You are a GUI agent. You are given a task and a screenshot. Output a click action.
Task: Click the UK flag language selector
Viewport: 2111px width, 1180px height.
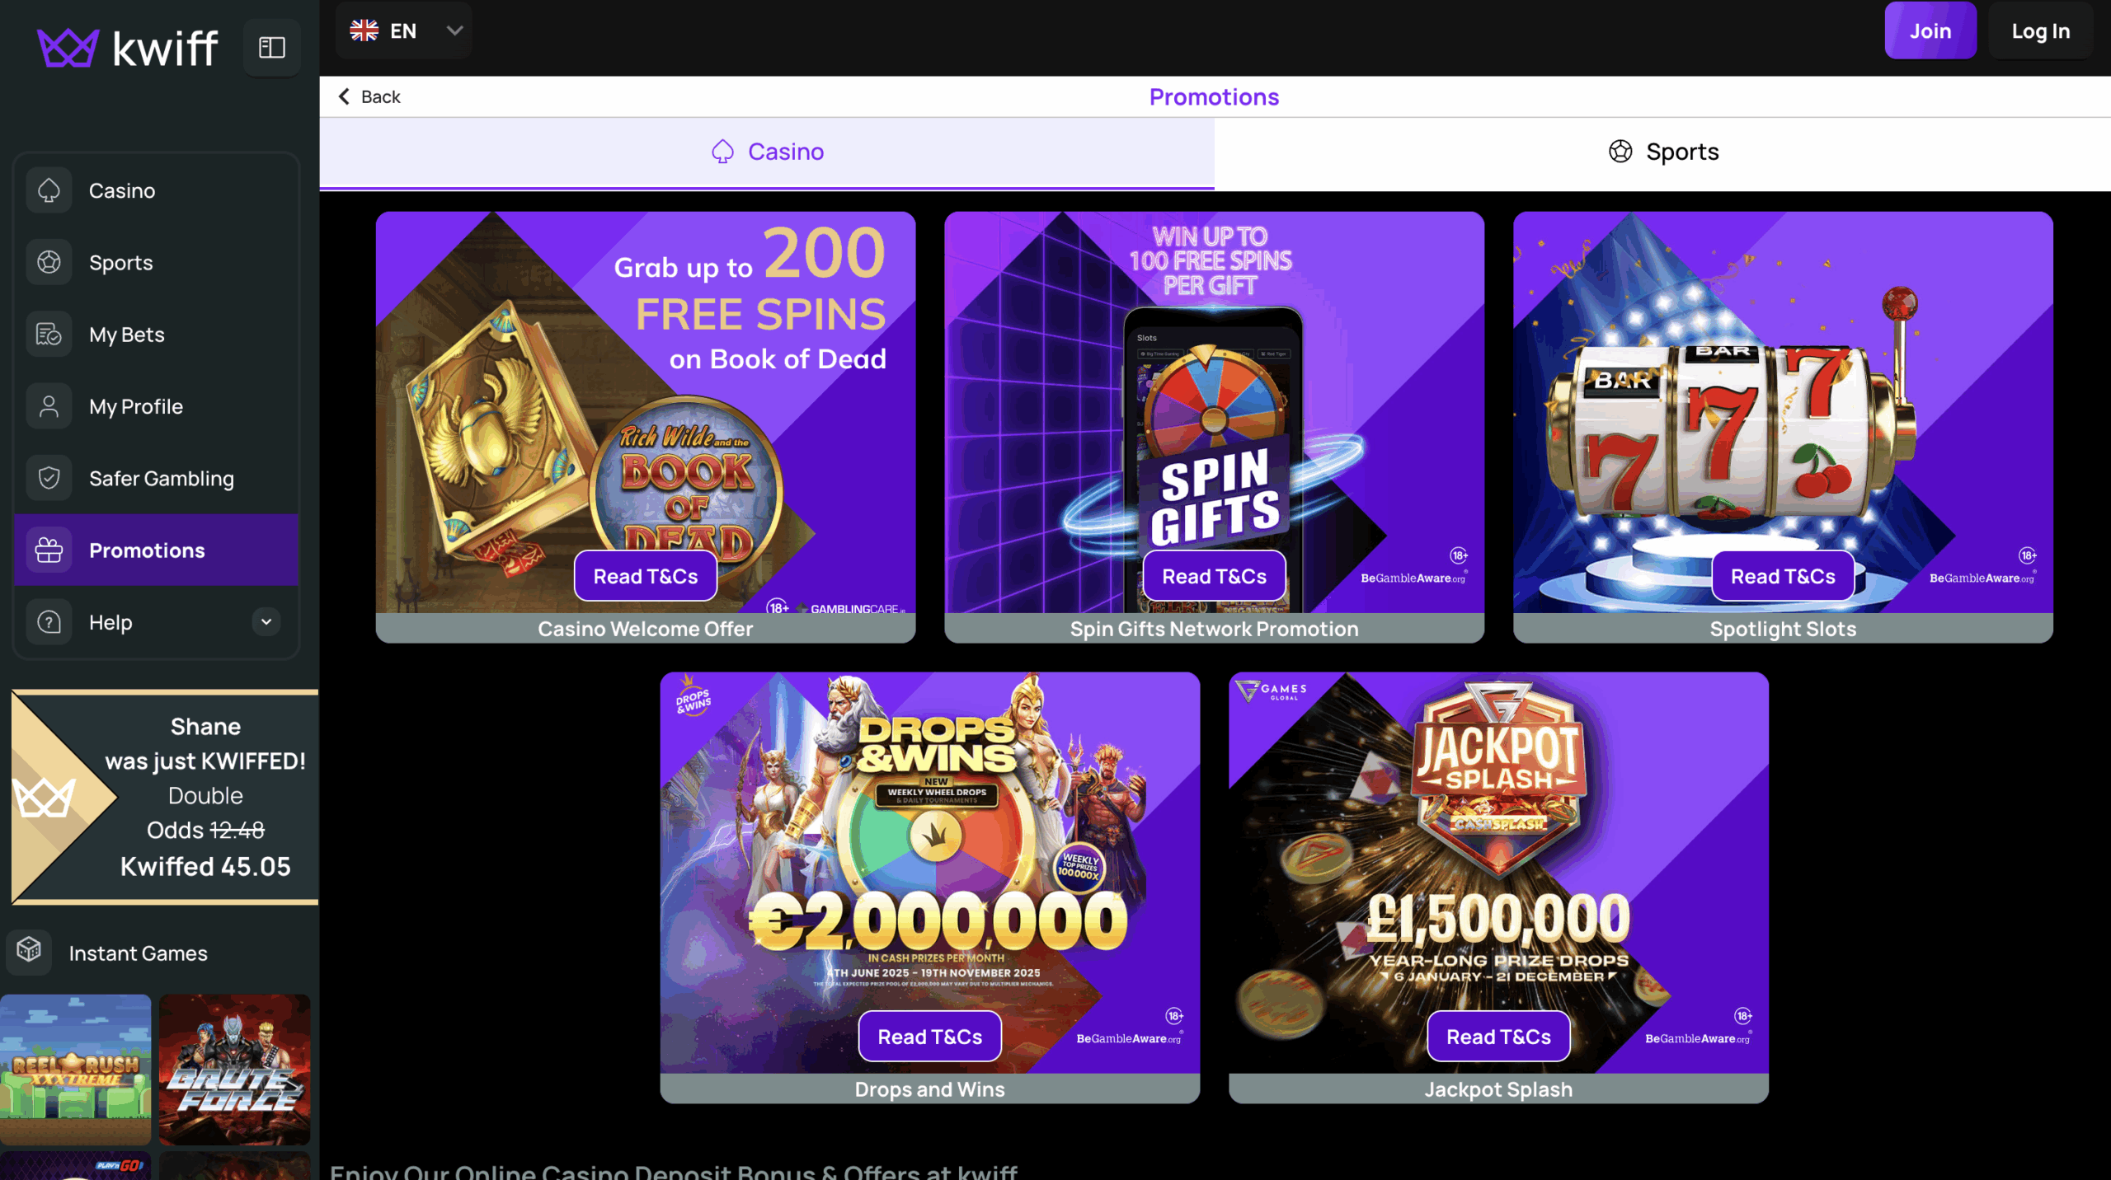pos(364,30)
